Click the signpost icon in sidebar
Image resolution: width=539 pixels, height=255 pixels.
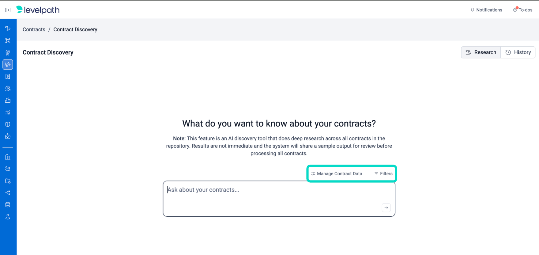pos(8,29)
